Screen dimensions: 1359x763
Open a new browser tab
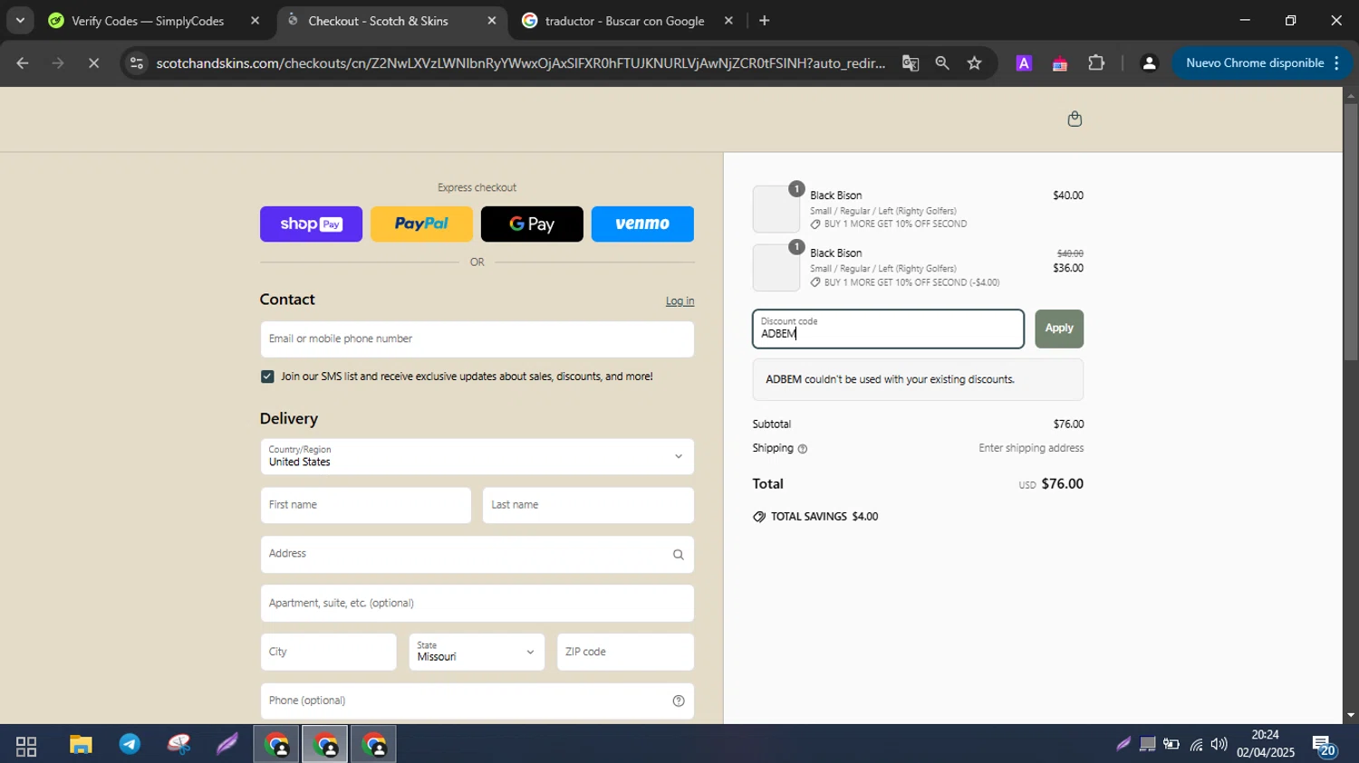click(x=765, y=21)
